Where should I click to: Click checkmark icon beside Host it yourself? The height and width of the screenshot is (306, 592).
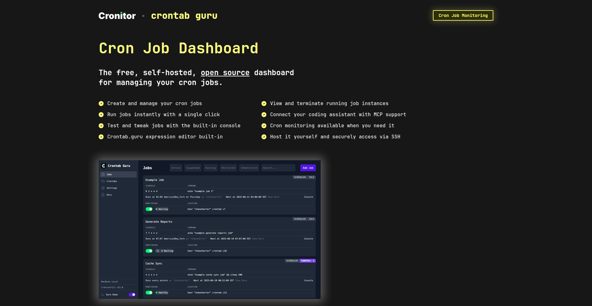(264, 137)
